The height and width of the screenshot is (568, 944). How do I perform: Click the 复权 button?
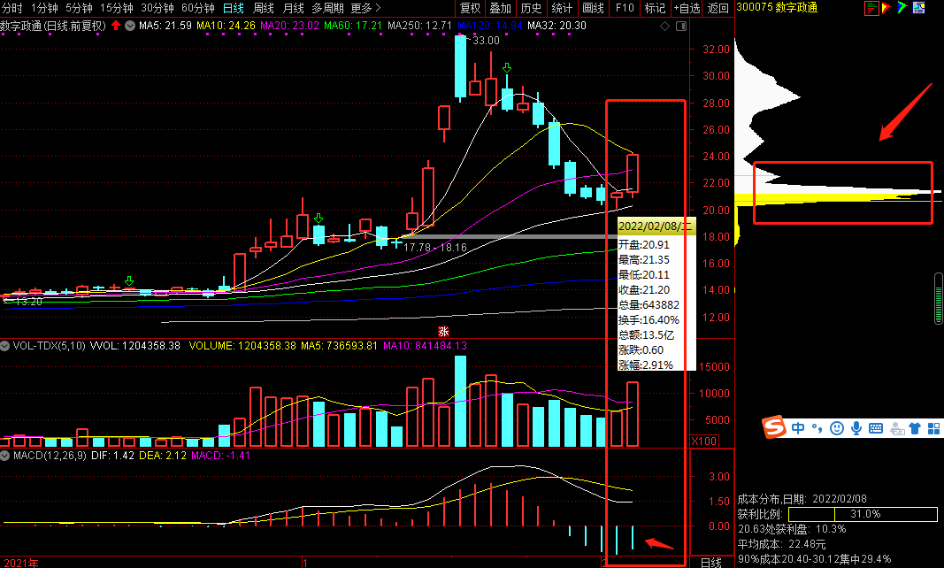[x=470, y=8]
